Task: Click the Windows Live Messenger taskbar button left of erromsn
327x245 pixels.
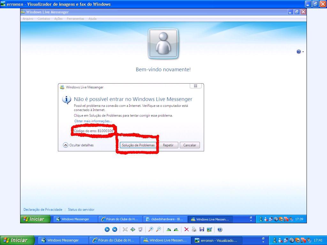Action: click(166, 240)
